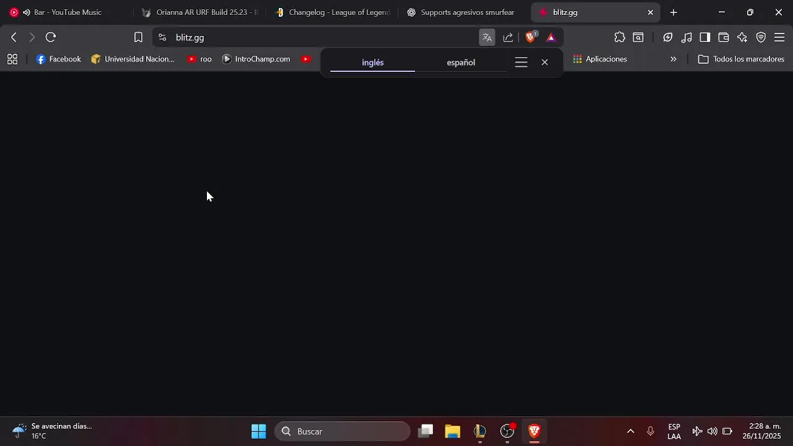
Task: Expand the bookmarks overflow chevron
Action: pyautogui.click(x=673, y=59)
